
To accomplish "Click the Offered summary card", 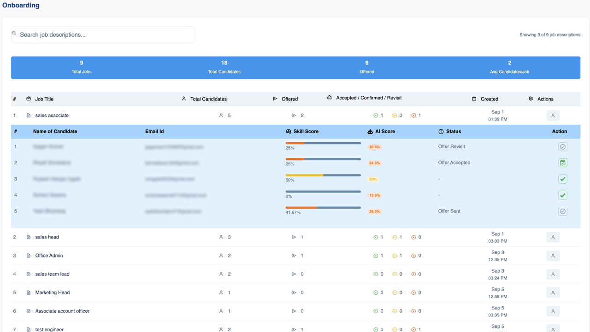I will point(366,67).
